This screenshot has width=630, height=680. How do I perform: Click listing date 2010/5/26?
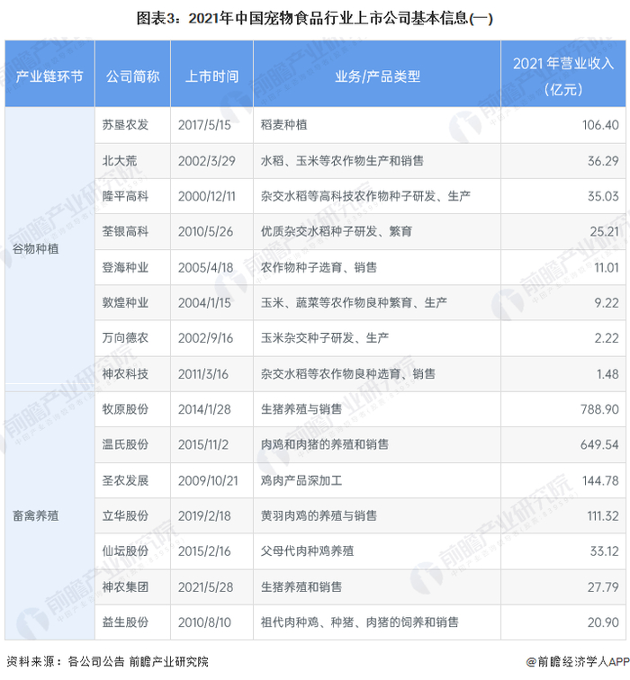pos(206,231)
